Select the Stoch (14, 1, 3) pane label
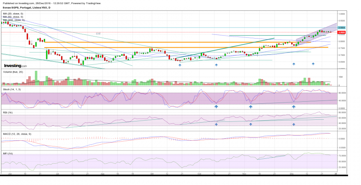 pyautogui.click(x=12, y=89)
